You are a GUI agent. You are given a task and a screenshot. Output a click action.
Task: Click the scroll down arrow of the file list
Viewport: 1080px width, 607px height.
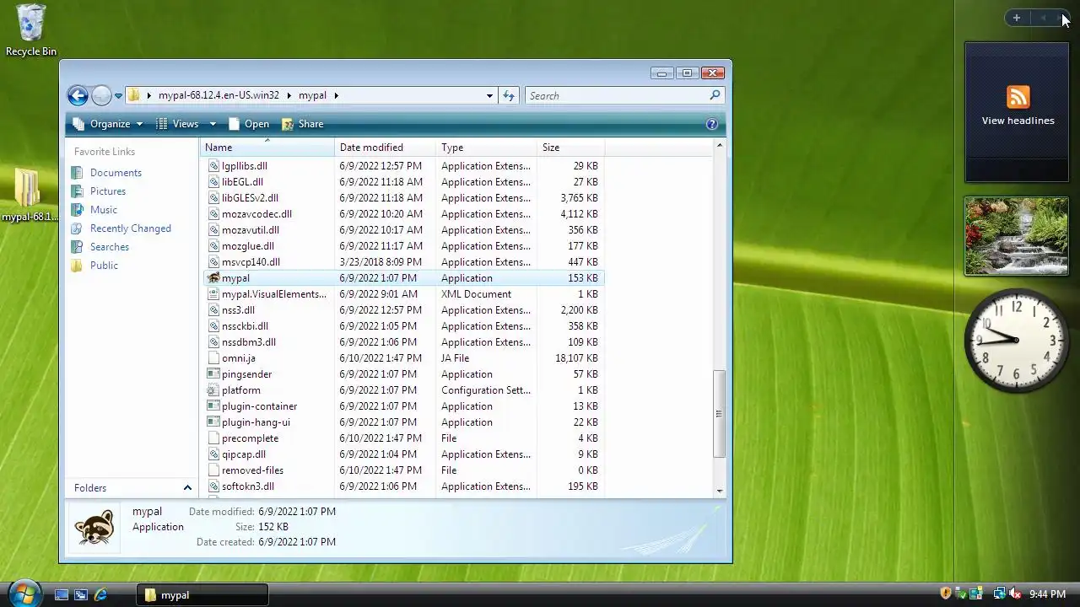tap(719, 491)
